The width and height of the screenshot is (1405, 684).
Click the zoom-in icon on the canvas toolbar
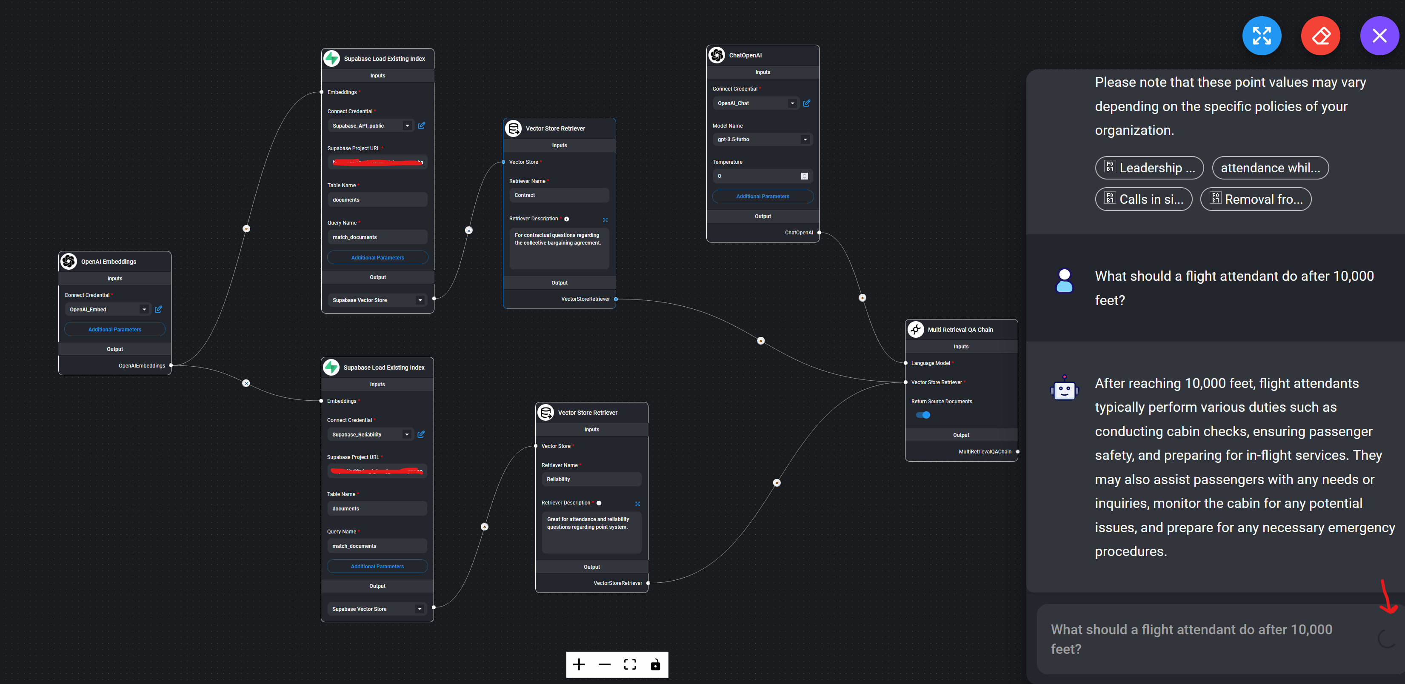click(579, 664)
